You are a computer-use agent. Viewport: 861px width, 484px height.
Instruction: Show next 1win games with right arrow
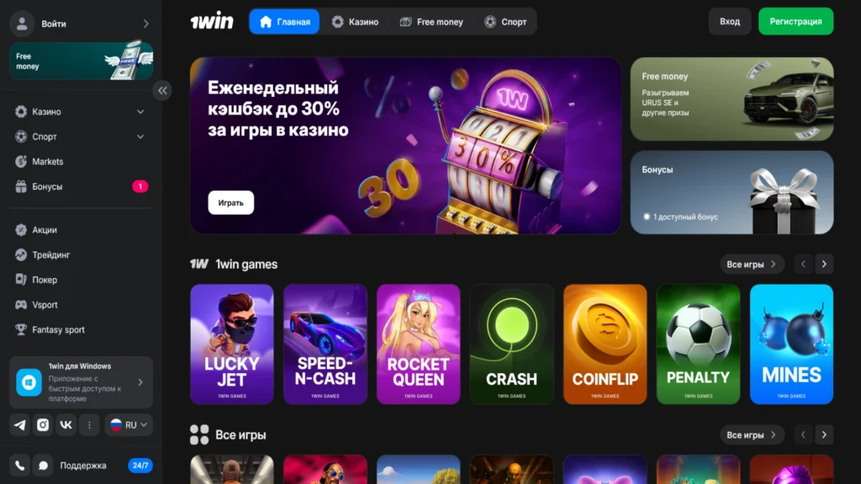[824, 264]
